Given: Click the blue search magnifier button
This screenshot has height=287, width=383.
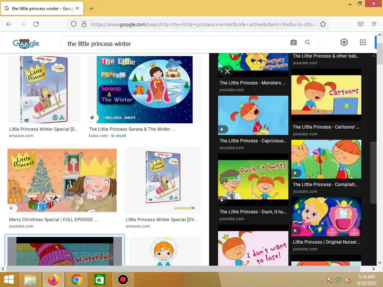Looking at the screenshot, I should (x=307, y=43).
